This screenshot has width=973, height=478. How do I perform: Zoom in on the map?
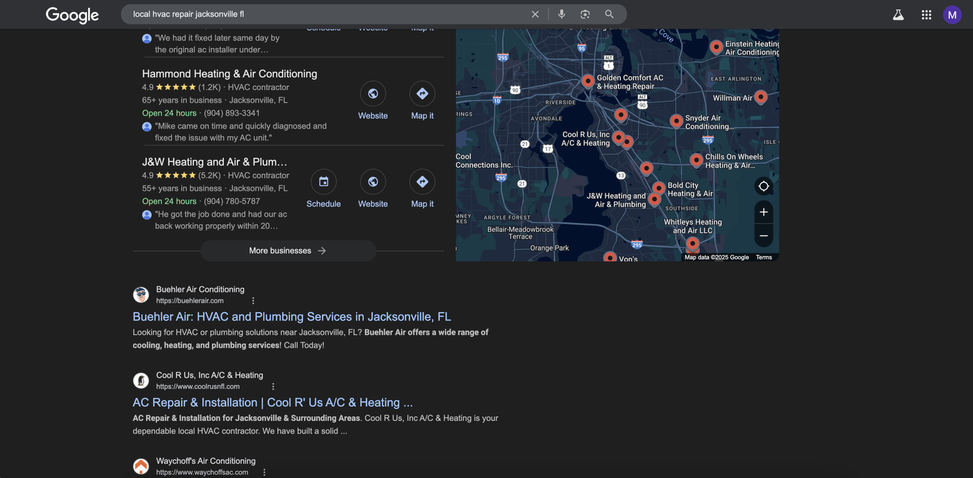click(x=763, y=212)
